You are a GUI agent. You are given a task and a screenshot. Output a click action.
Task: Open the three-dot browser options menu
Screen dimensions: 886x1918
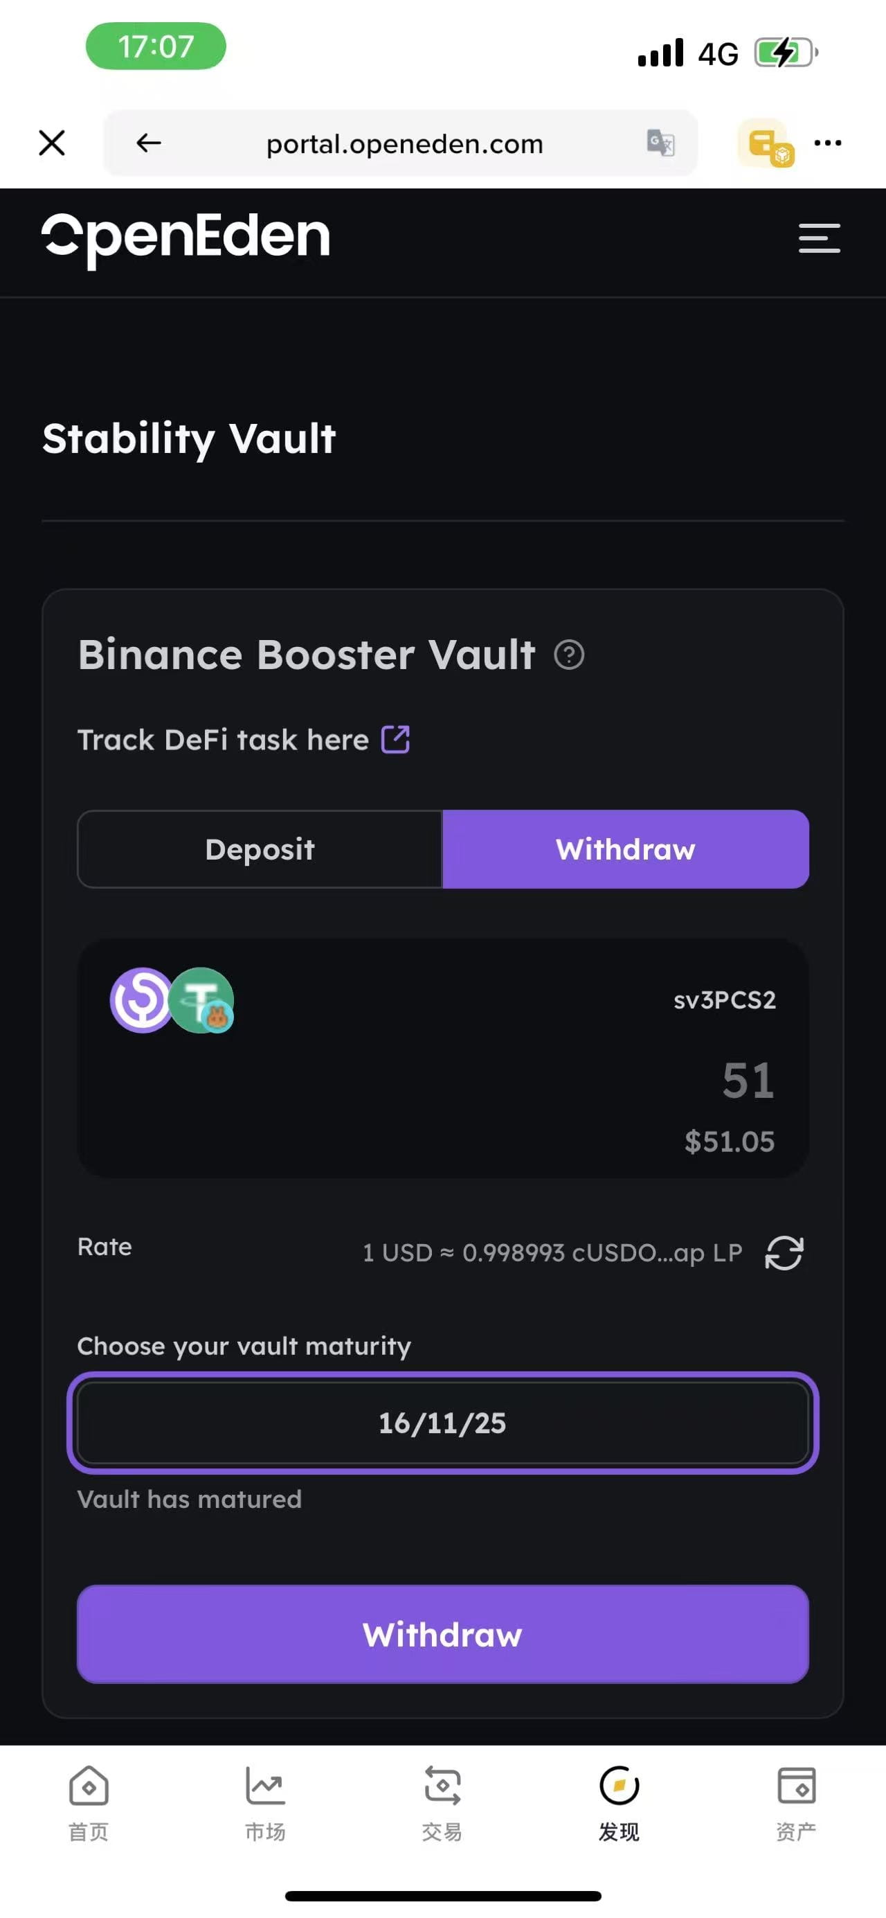827,143
